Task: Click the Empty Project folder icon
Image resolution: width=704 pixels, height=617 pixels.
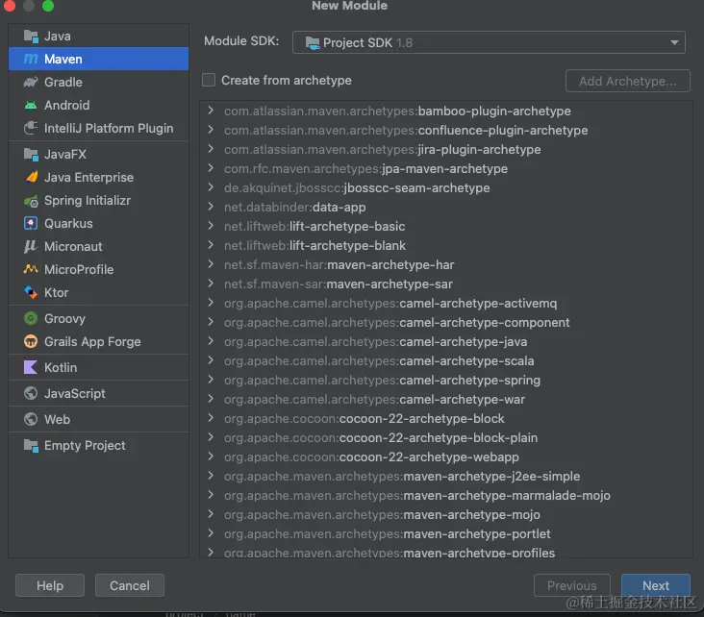Action: click(31, 446)
